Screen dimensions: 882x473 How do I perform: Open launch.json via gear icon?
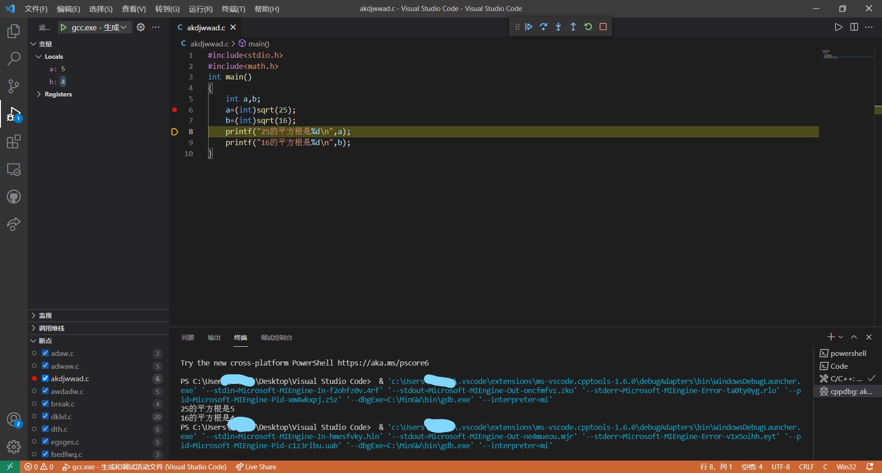click(x=141, y=27)
